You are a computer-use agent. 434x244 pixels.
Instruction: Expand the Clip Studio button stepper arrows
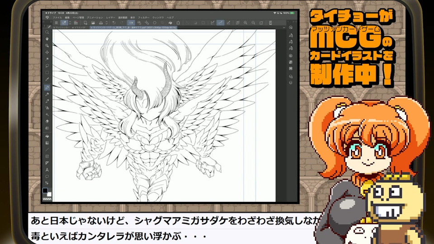[70, 23]
